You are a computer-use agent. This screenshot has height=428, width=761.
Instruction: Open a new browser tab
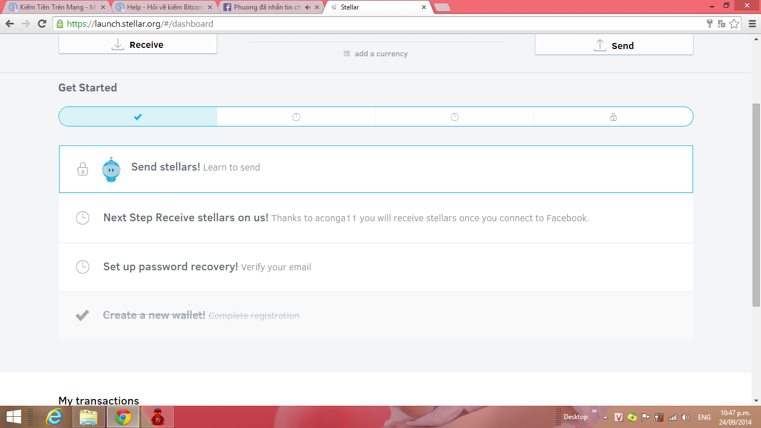coord(442,7)
